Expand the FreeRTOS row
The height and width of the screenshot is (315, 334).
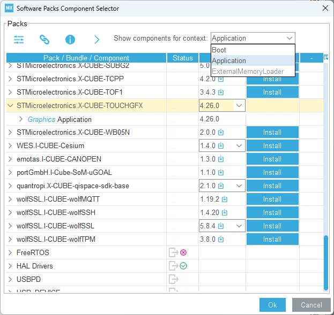pyautogui.click(x=10, y=253)
